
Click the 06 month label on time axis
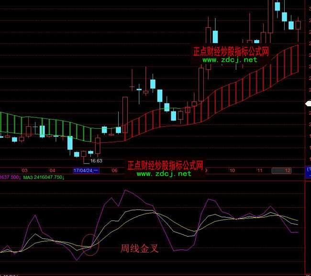115,170
